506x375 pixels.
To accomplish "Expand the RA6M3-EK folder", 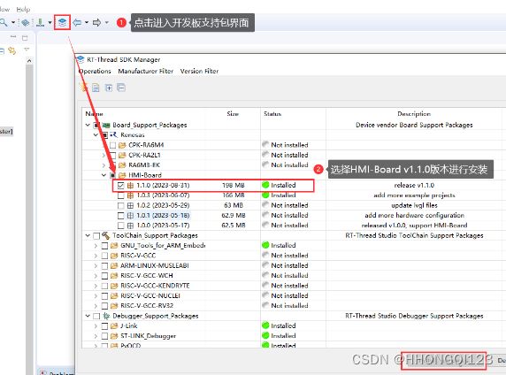I will point(103,165).
